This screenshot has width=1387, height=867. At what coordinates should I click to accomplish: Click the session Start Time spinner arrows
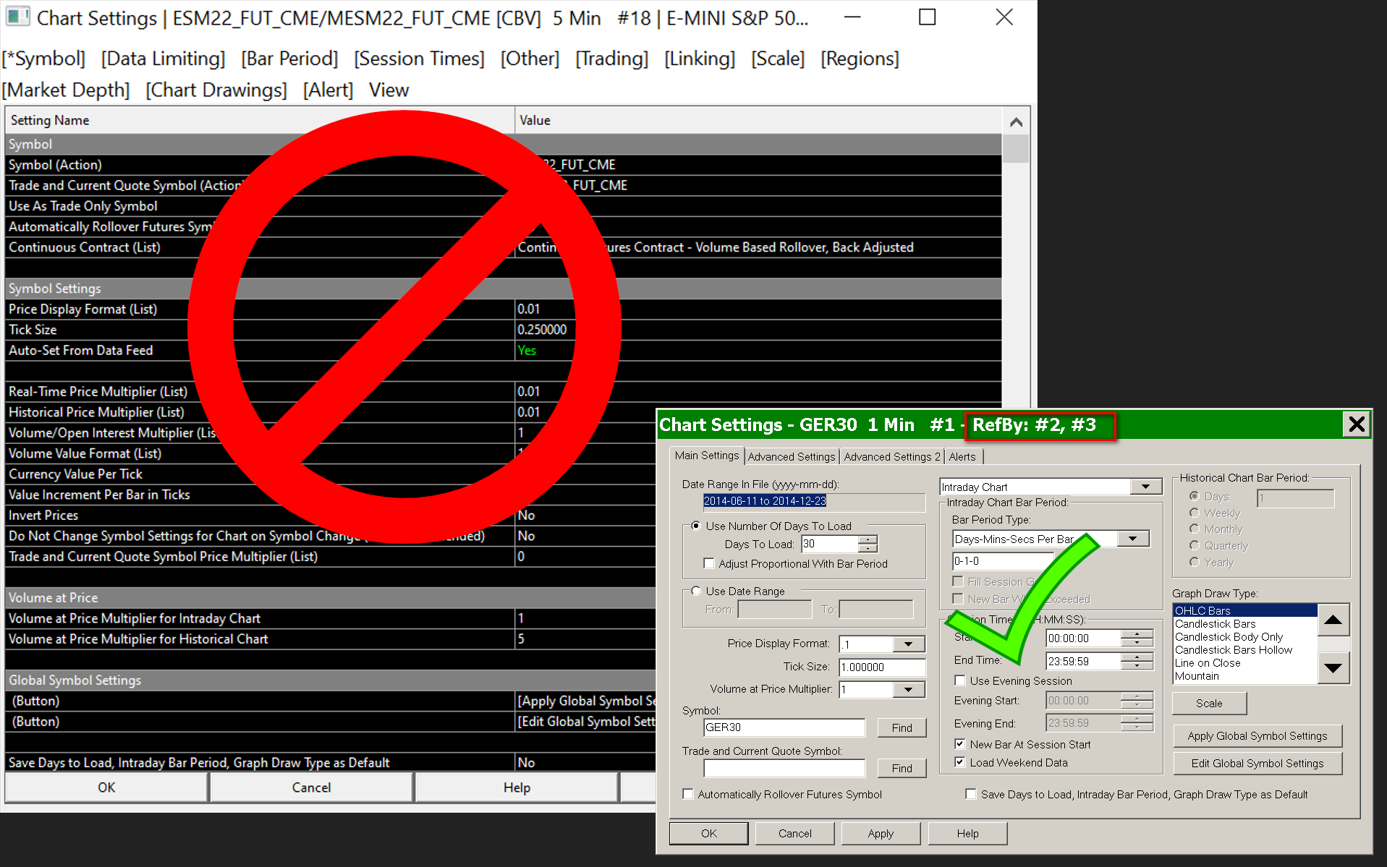click(1137, 638)
